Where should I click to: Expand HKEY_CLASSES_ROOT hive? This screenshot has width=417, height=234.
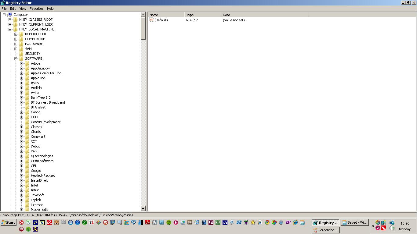[x=10, y=19]
